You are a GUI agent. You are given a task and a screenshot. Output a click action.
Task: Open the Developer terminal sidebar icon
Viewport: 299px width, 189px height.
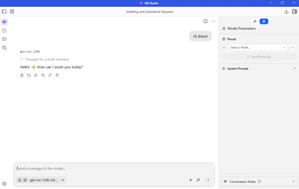coord(4,30)
